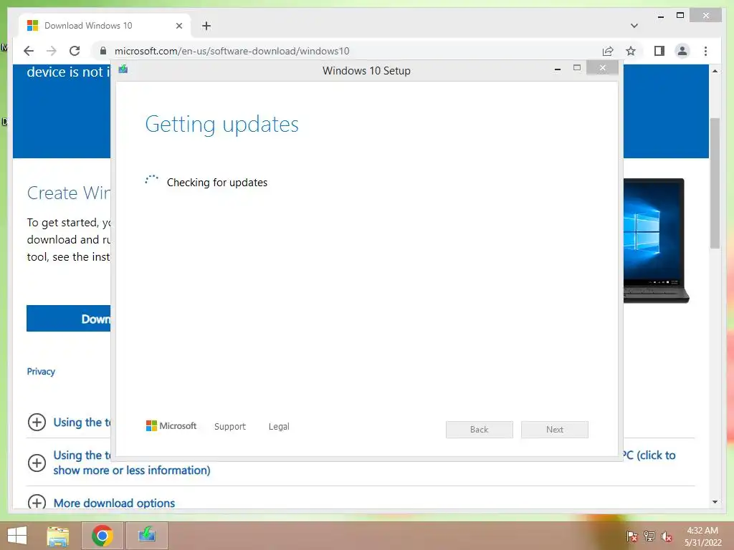The width and height of the screenshot is (734, 550).
Task: Open a new Chrome tab
Action: click(x=206, y=26)
